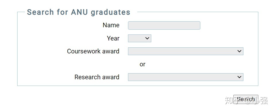Click the Year field label
Viewport: 275px width, 112px height.
click(113, 38)
